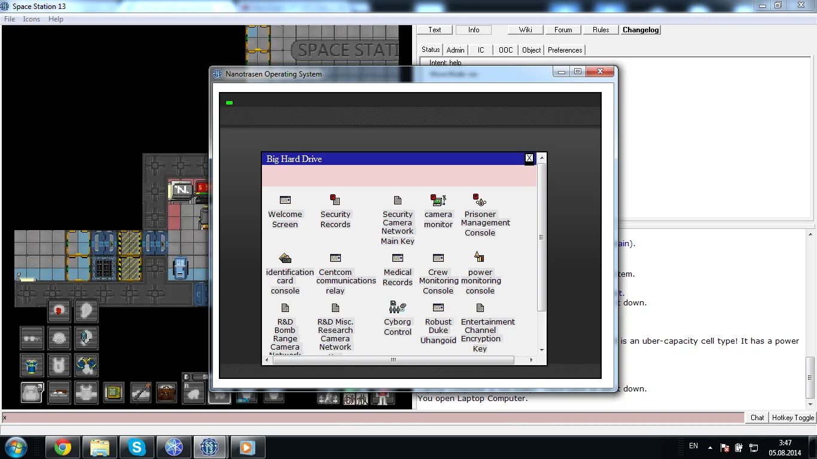Open the Help menu
The height and width of the screenshot is (459, 817).
point(56,19)
